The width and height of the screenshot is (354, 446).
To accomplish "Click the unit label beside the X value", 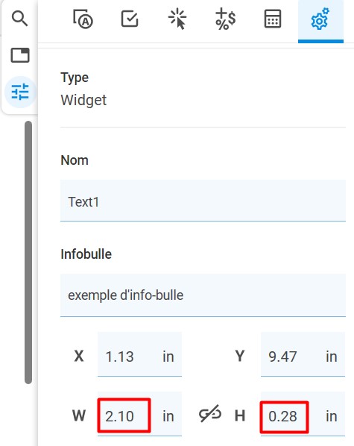I will pos(168,357).
